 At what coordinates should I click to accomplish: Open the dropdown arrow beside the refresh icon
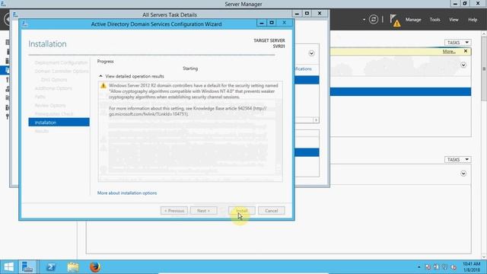pos(364,20)
